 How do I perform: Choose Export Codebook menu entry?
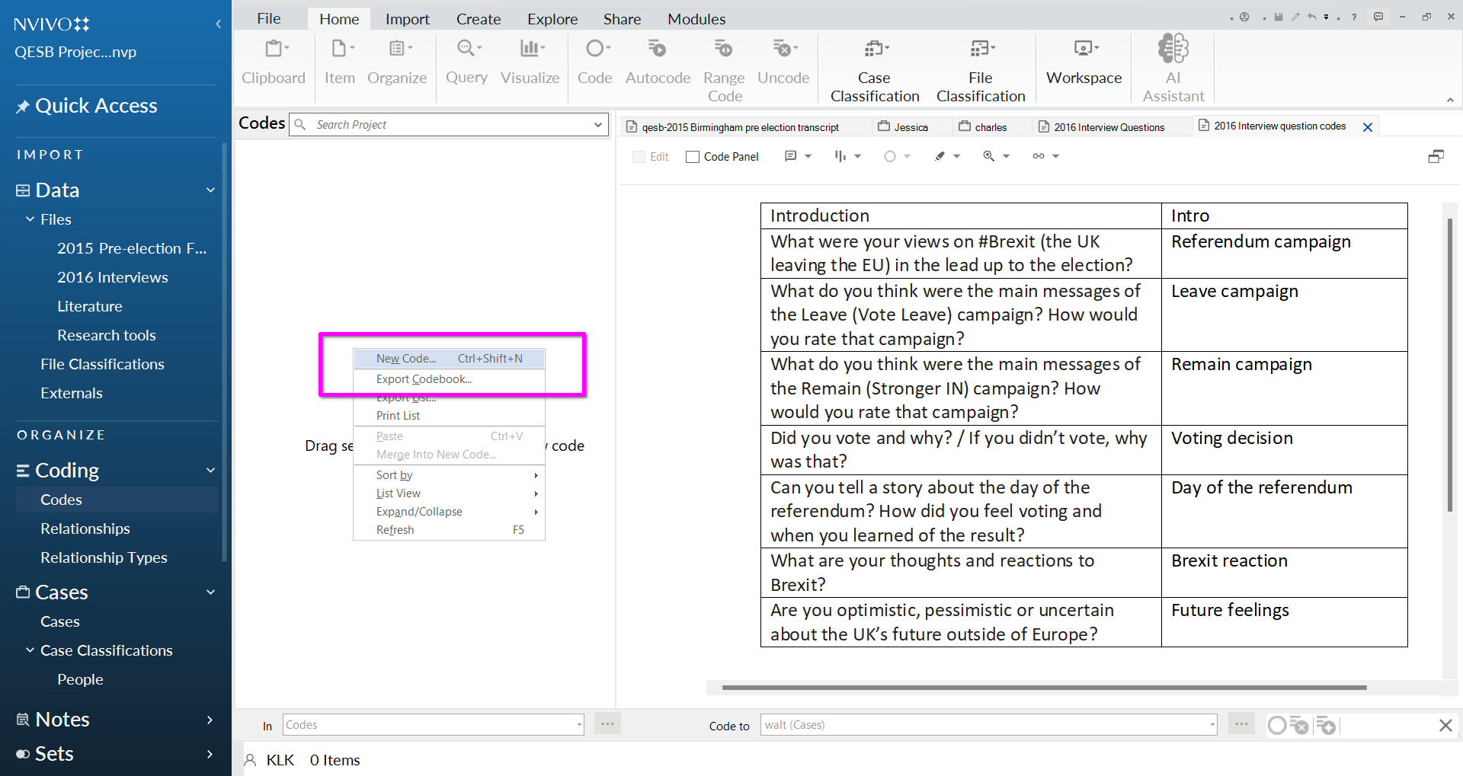pos(424,379)
